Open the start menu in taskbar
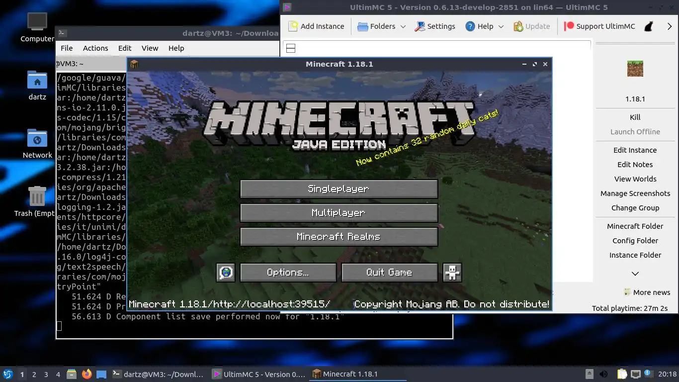Image resolution: width=679 pixels, height=382 pixels. (x=7, y=374)
